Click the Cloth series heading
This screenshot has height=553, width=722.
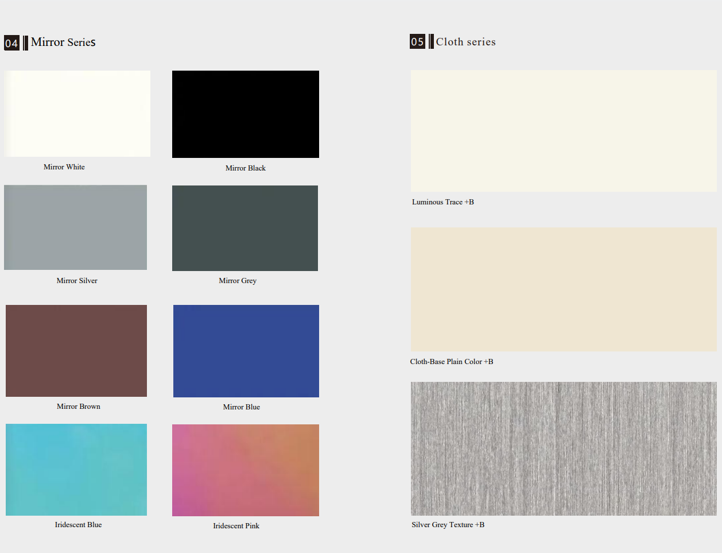click(x=465, y=41)
